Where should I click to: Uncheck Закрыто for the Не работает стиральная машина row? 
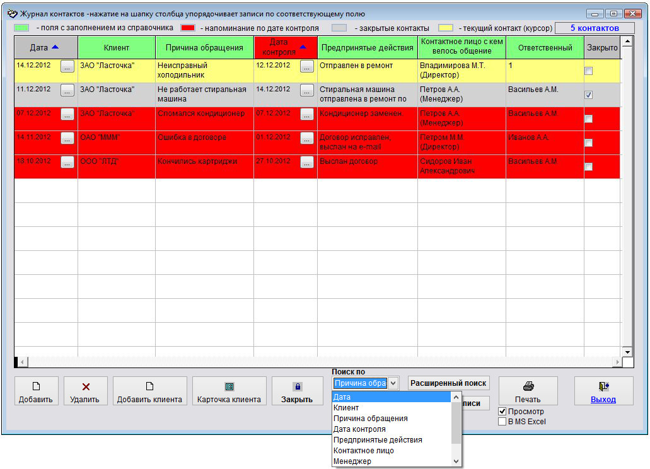coord(588,95)
